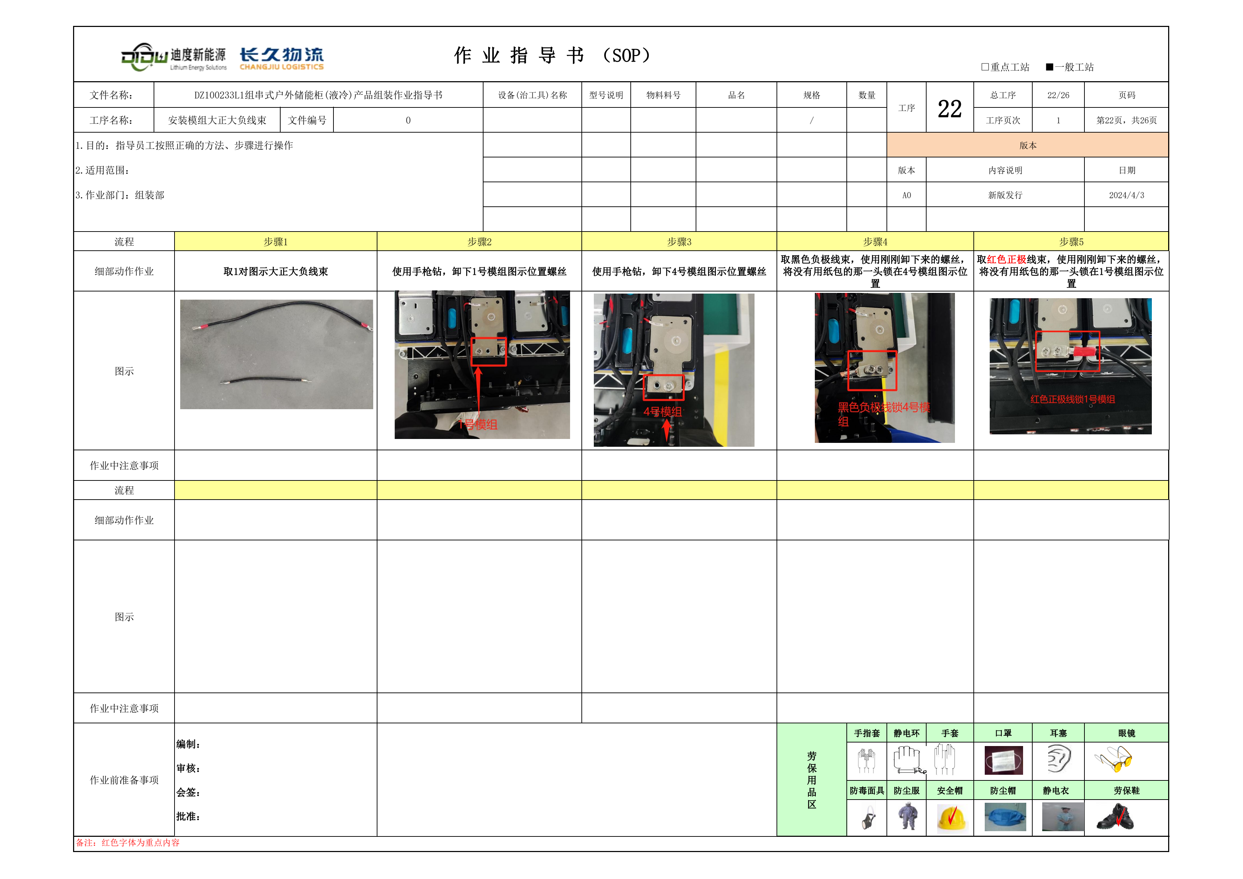
Task: Click the 长久物流 Changjiu Logistics logo
Action: [x=282, y=59]
